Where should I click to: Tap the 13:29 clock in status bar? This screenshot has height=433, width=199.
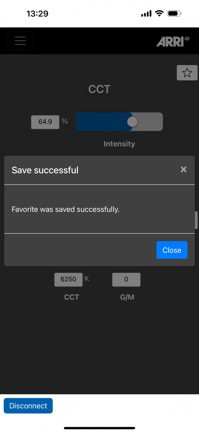click(x=37, y=13)
